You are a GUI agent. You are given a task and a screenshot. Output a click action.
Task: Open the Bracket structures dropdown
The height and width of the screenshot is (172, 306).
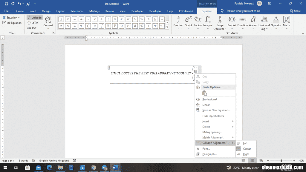[232, 23]
